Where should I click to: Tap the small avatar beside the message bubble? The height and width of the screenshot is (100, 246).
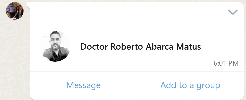click(15, 11)
